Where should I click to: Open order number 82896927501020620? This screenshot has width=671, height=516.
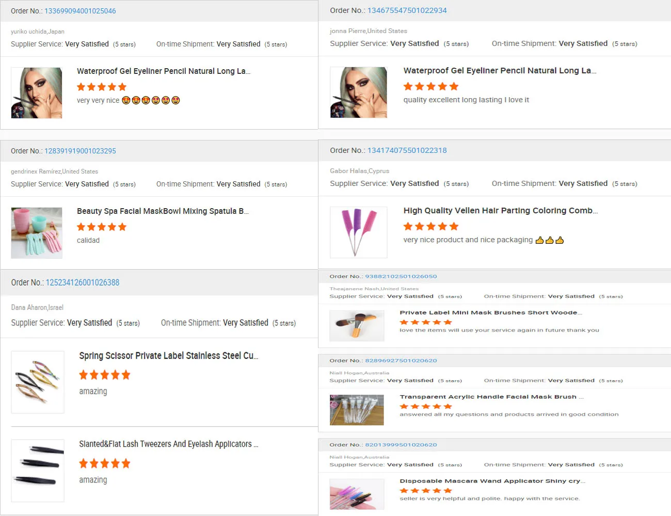click(x=401, y=361)
